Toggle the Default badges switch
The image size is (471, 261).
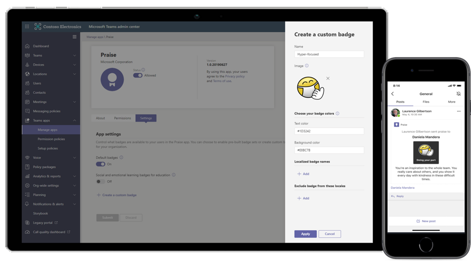(x=100, y=164)
